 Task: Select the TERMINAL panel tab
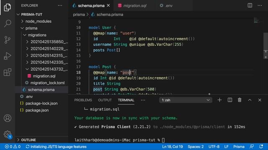tap(126, 100)
